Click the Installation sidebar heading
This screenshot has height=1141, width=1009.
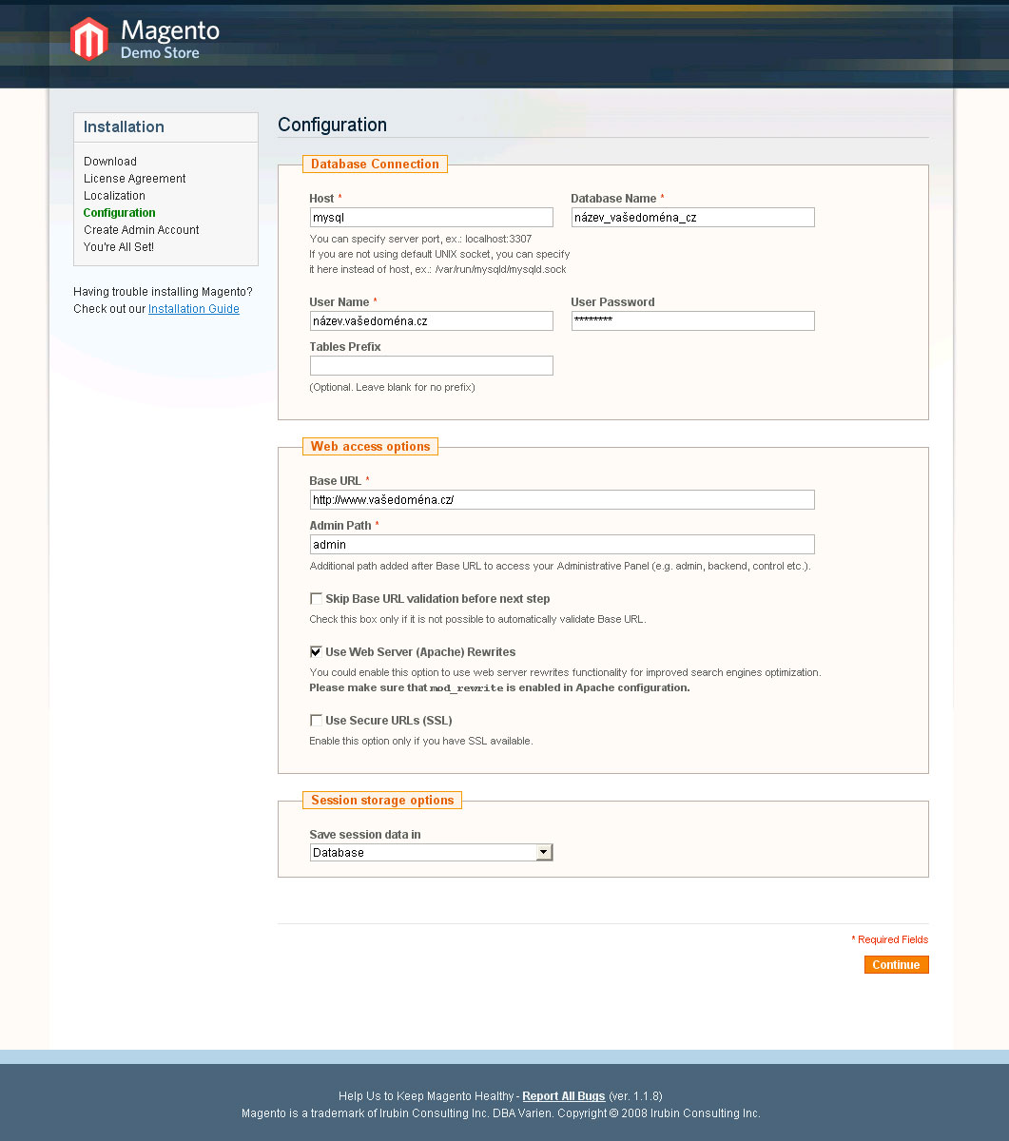(124, 126)
